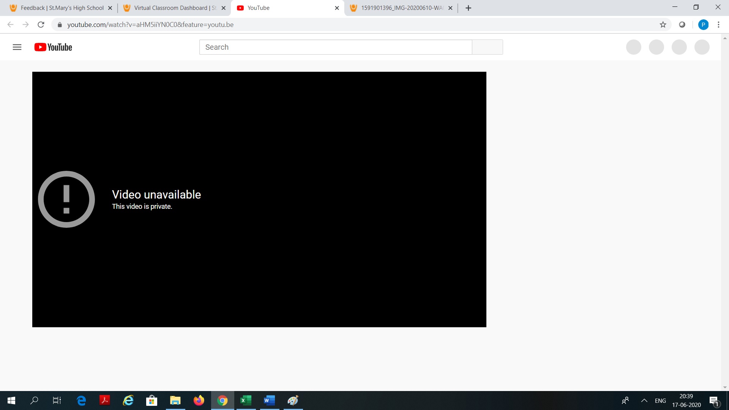The image size is (729, 410).
Task: Bookmark this page with the star icon
Action: [x=663, y=25]
